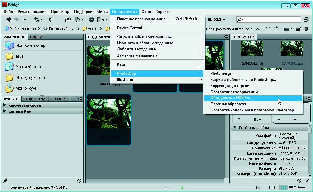Image resolution: width=313 pixels, height=192 pixels.
Task: Select Пакетное переименование... menu item
Action: (x=157, y=19)
